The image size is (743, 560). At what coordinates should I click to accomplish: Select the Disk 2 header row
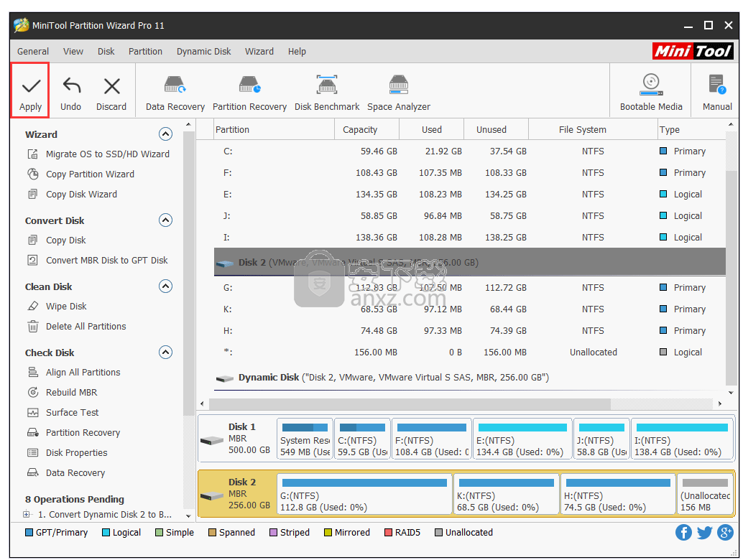[469, 262]
